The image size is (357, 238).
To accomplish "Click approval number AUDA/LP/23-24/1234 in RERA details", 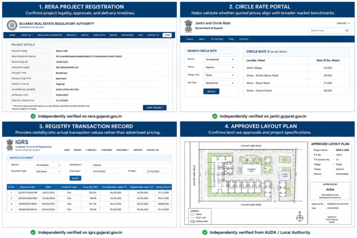I will tap(67, 90).
